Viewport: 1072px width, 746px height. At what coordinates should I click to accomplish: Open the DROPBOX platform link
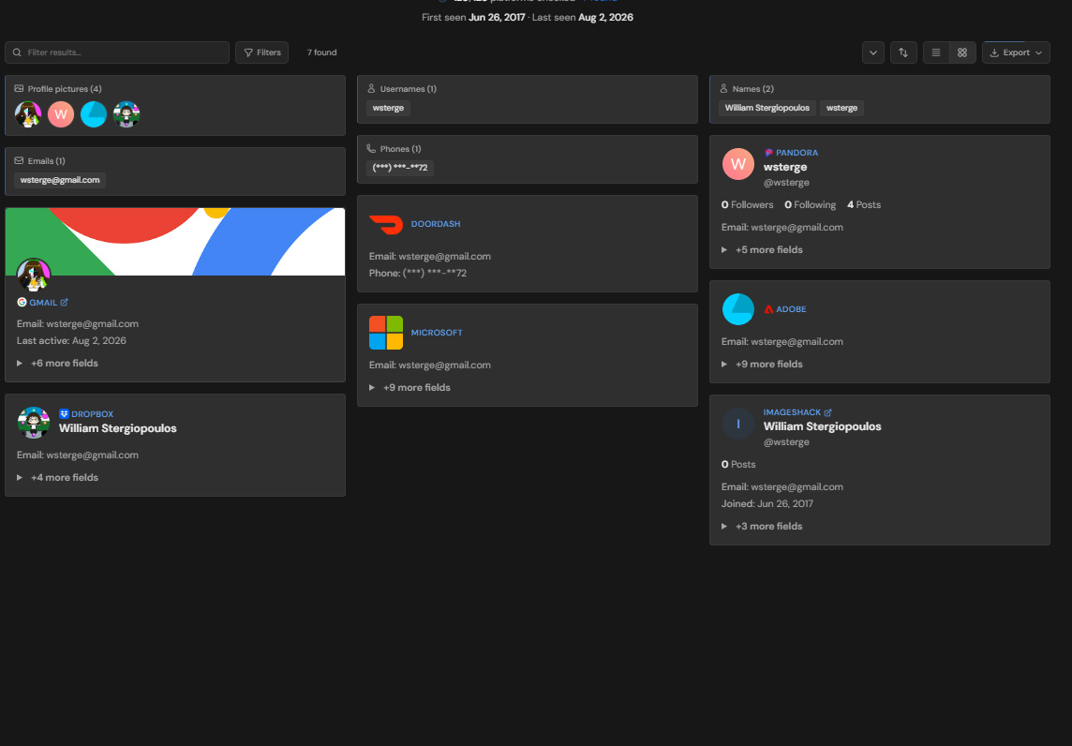coord(92,413)
